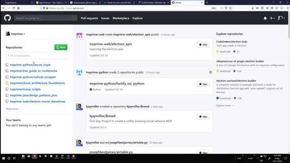
Task: Select the lock icon beside cloud_architecture_foundations
Action: pyautogui.click(x=7, y=83)
